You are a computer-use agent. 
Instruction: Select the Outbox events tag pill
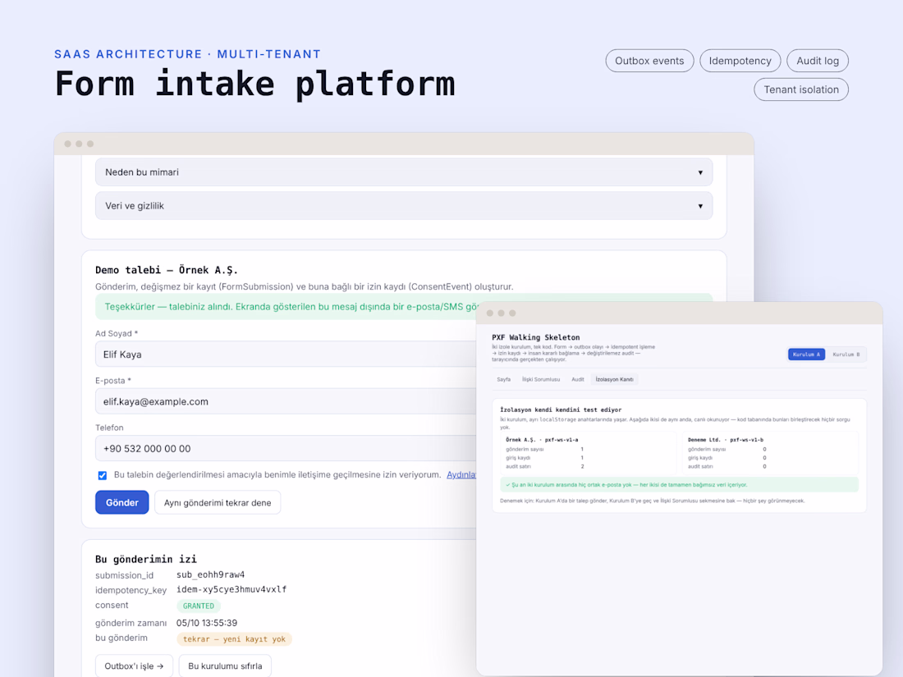(x=649, y=61)
